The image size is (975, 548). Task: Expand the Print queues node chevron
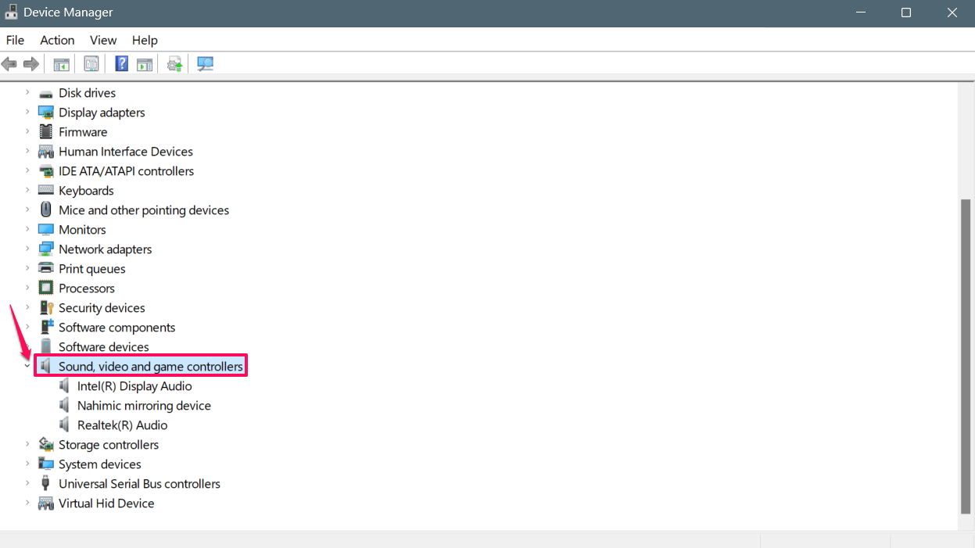click(x=27, y=269)
